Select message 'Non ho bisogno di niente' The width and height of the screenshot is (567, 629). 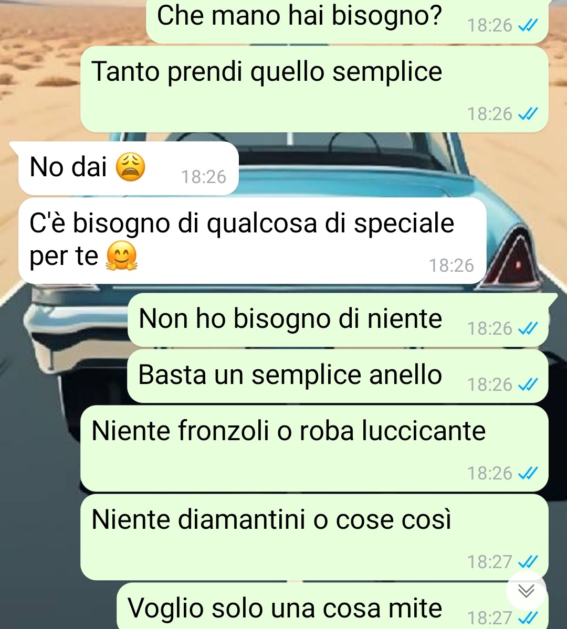point(338,320)
